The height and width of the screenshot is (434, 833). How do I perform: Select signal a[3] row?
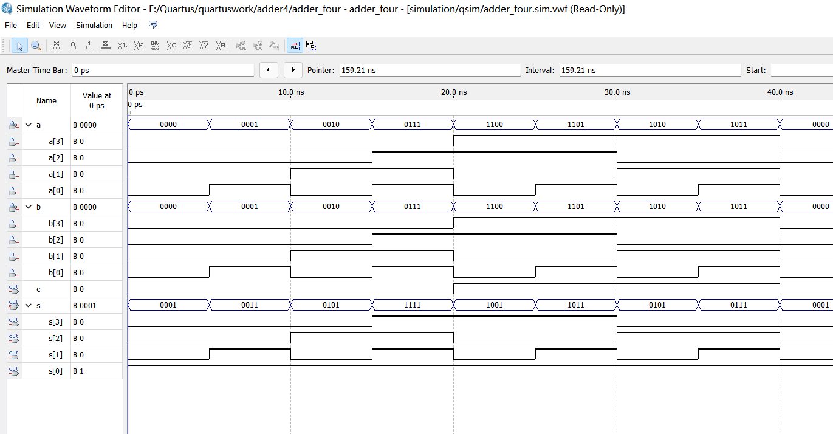64,141
